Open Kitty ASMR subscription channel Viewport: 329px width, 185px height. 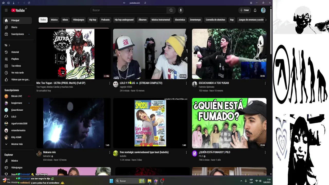17,137
